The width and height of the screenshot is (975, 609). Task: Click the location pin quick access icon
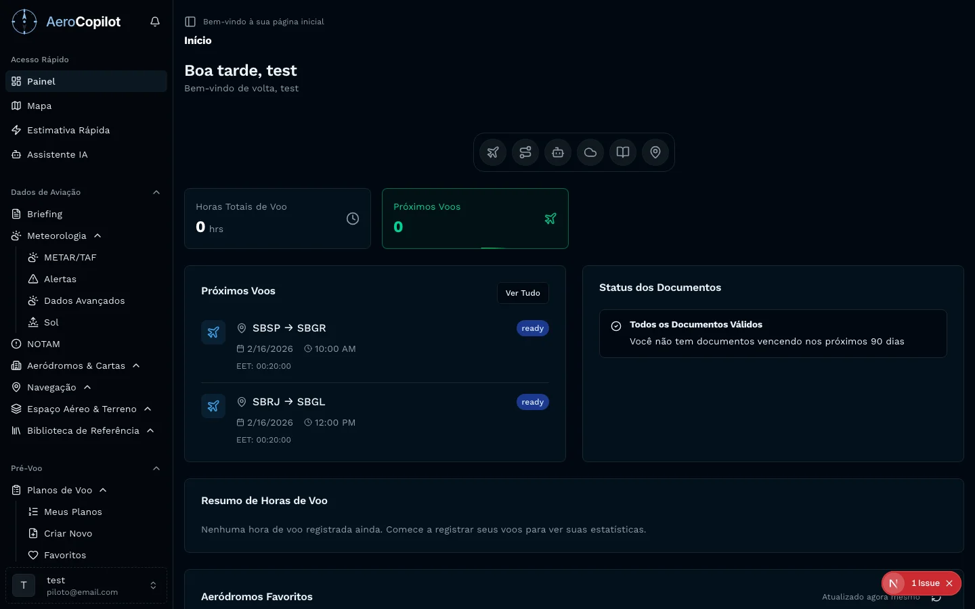[x=655, y=152]
